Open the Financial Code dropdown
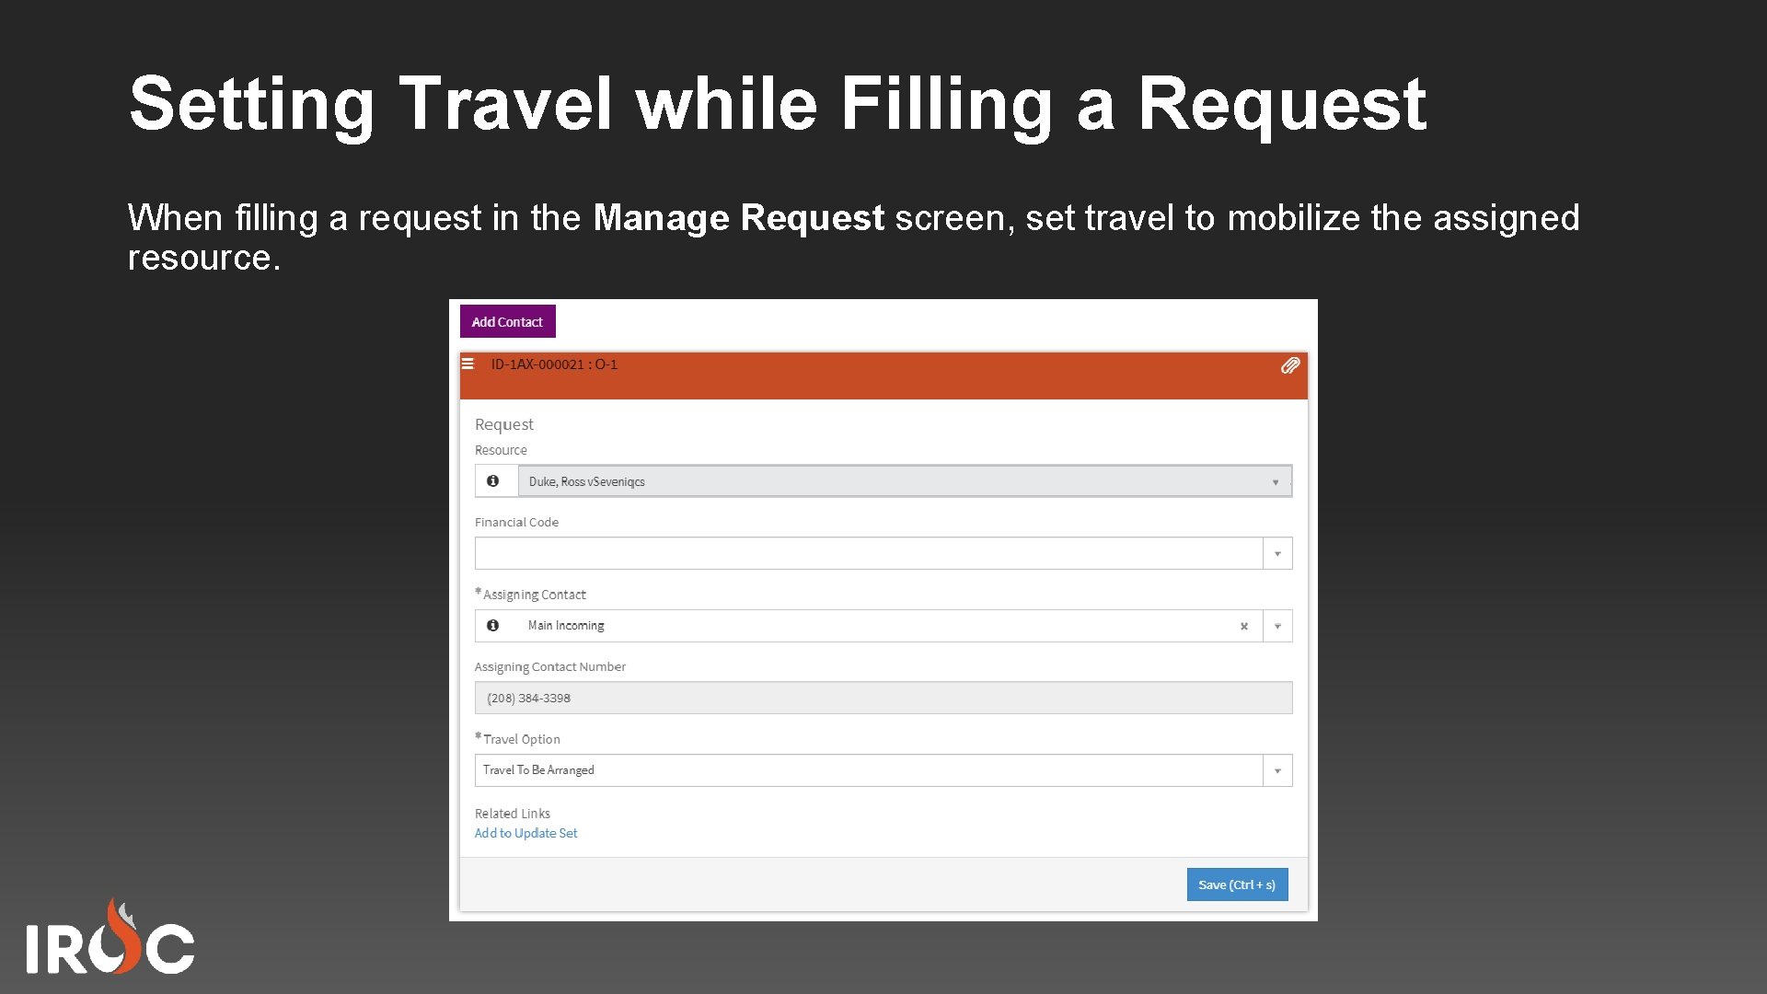Image resolution: width=1767 pixels, height=994 pixels. coord(1277,553)
